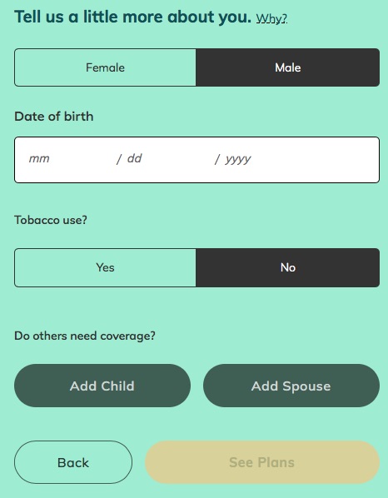Click the slash between mm and dd

119,159
